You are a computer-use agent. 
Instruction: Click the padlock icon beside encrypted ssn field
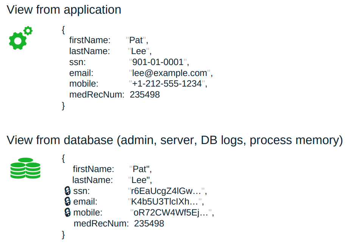[67, 191]
